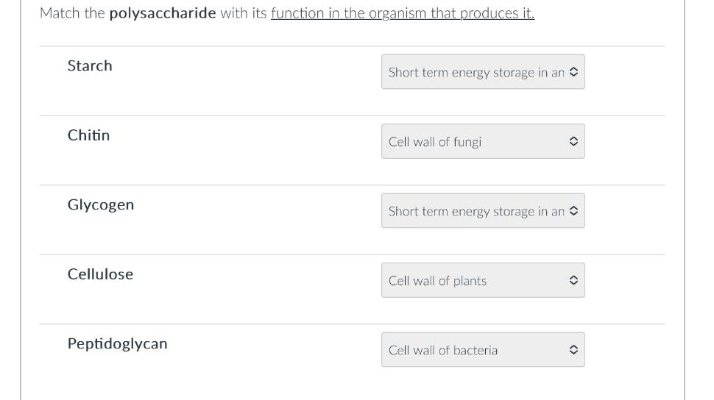Open the 'Cell wall of bacteria' dropdown
Viewport: 714px width, 400px height.
pos(483,349)
